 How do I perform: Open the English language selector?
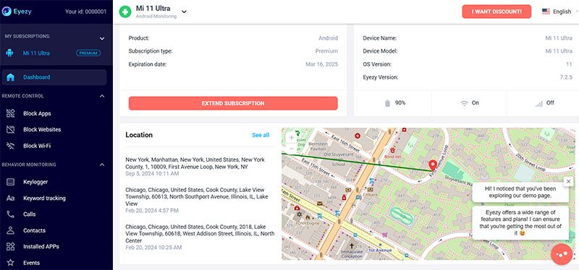click(559, 12)
